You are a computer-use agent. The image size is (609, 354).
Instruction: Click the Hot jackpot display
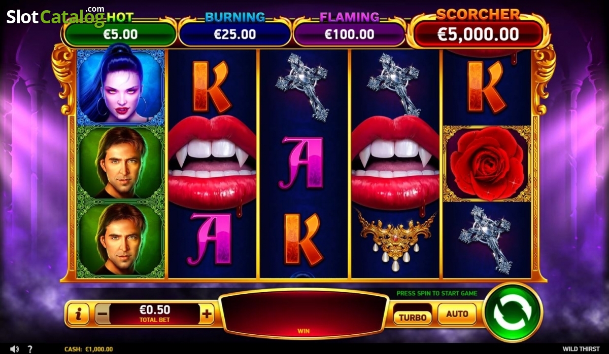click(x=120, y=34)
